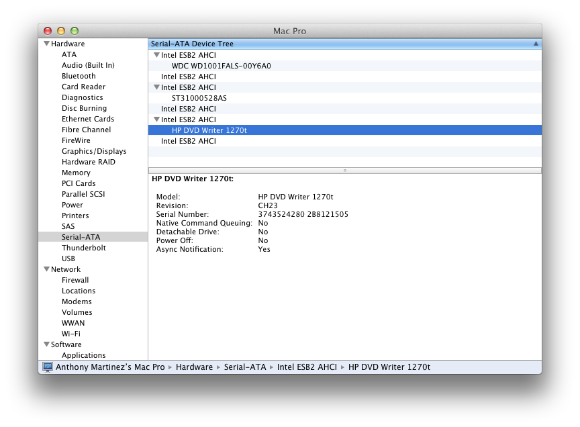The width and height of the screenshot is (580, 427).
Task: Click the Async Notification value Yes
Action: pos(264,249)
